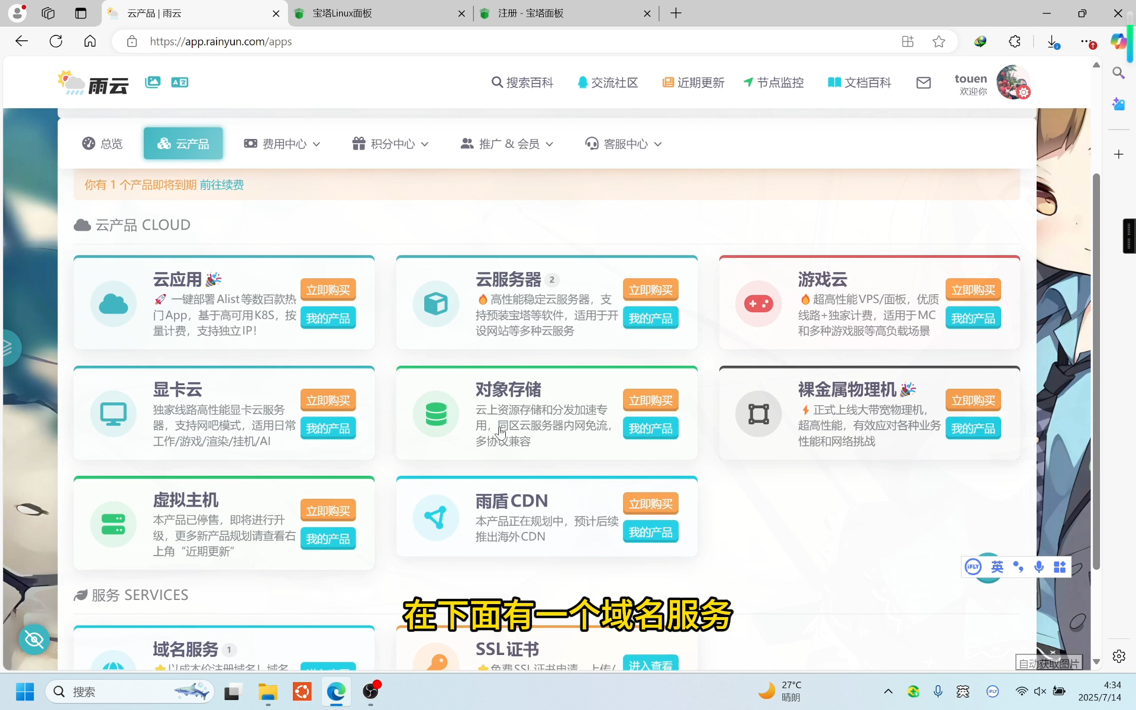Click 立即购买 for 对象存储
Viewport: 1136px width, 710px height.
(x=651, y=401)
